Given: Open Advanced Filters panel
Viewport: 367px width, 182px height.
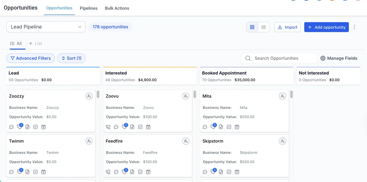Looking at the screenshot, I should [x=31, y=58].
